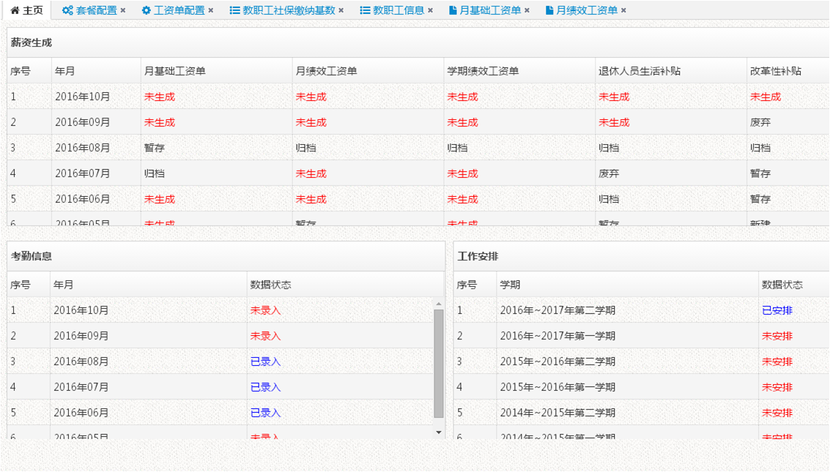Click the file icon on 月绩效工资单 tab

pos(550,11)
